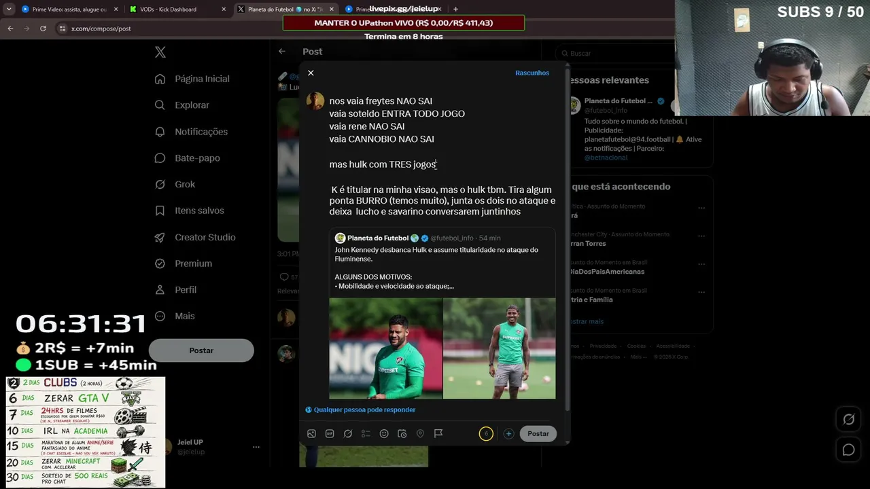This screenshot has width=870, height=489.
Task: Click the Grok enhance icon in composer
Action: 348,433
